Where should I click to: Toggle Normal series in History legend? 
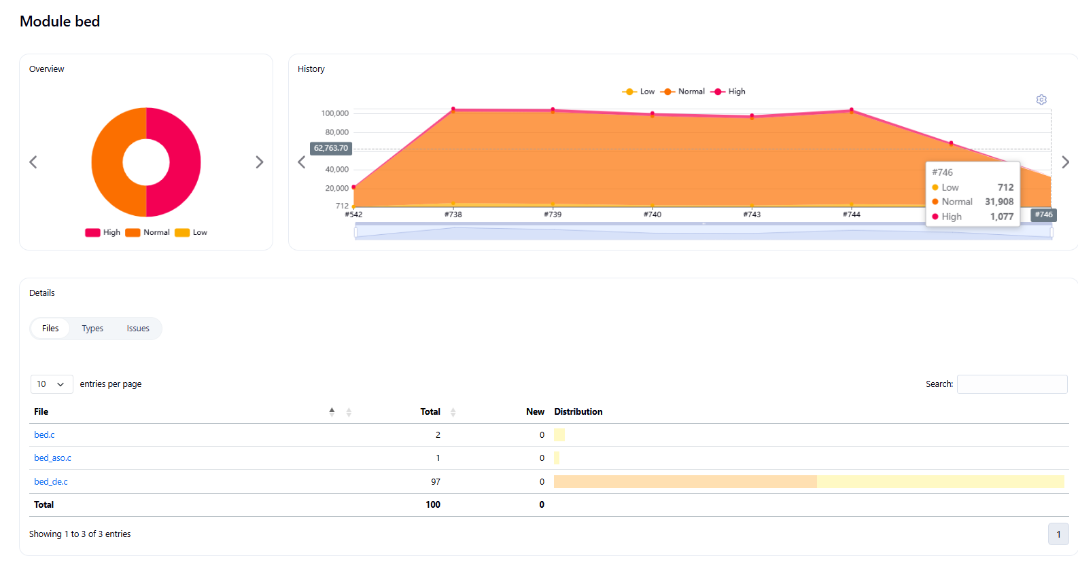683,92
